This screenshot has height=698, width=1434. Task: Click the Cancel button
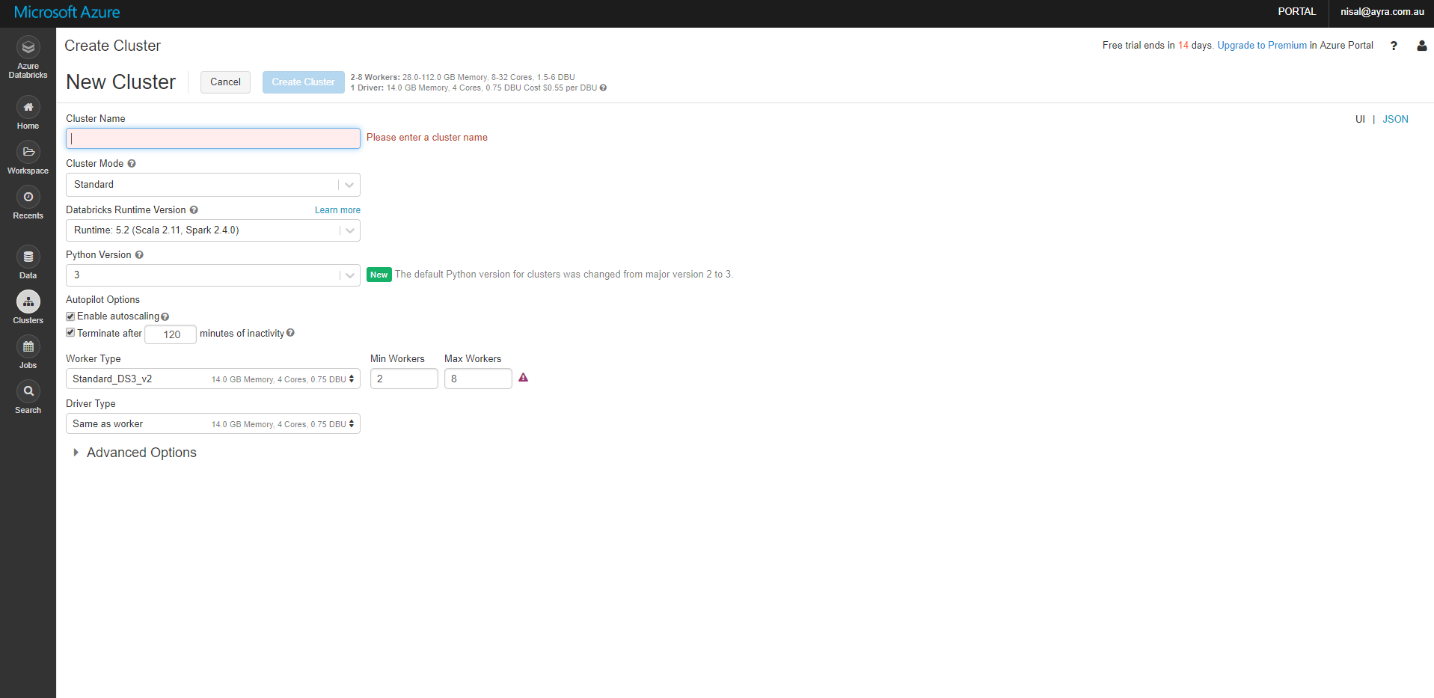pyautogui.click(x=225, y=82)
